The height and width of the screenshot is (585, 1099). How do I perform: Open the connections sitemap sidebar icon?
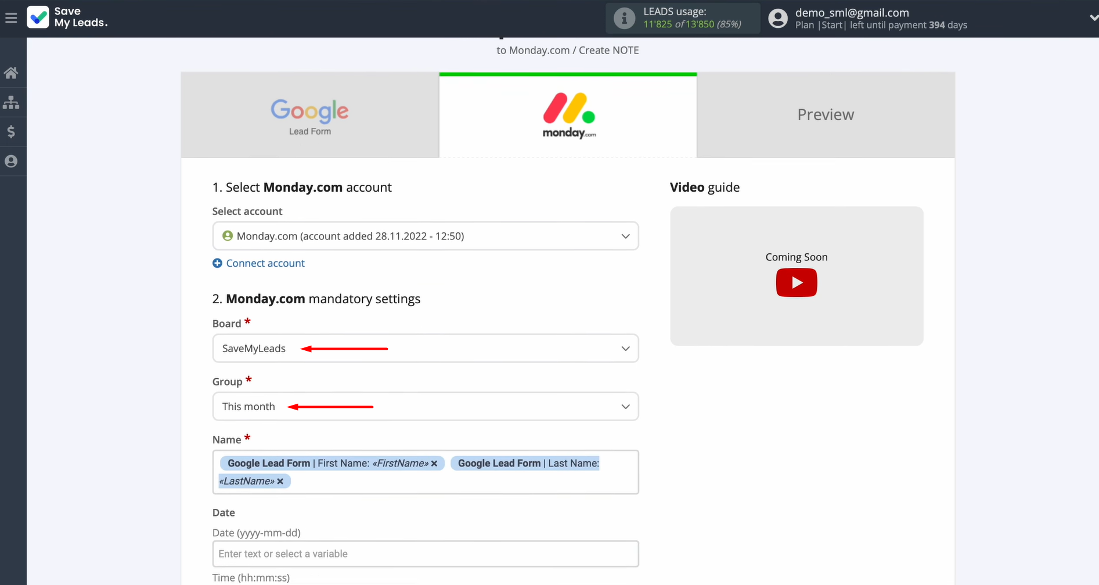pyautogui.click(x=11, y=103)
